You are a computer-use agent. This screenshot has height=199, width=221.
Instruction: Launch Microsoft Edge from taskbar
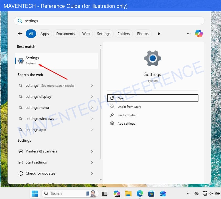pyautogui.click(x=140, y=193)
